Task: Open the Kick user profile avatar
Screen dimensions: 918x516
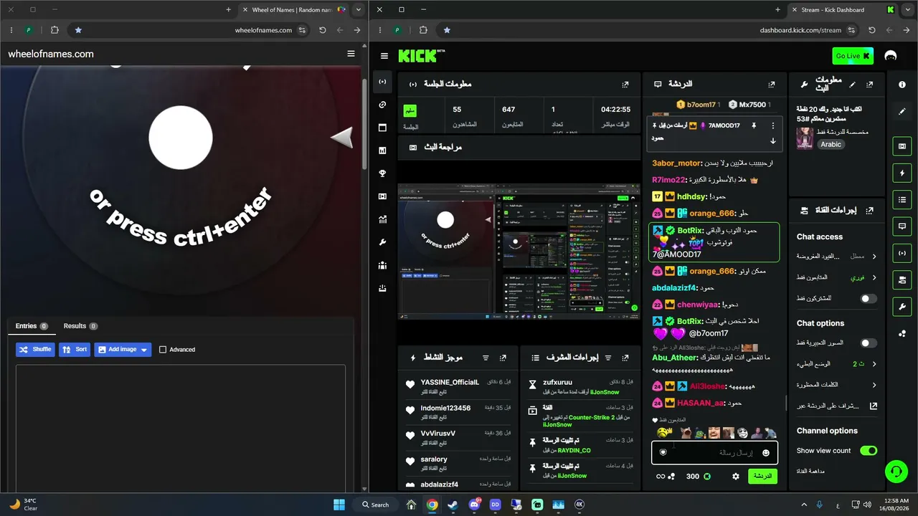Action: (x=891, y=56)
